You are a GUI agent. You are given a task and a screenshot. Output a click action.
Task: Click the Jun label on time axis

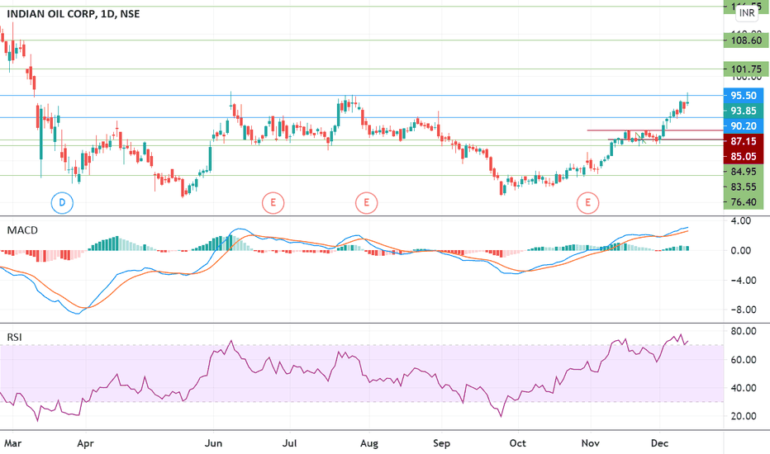click(x=213, y=443)
